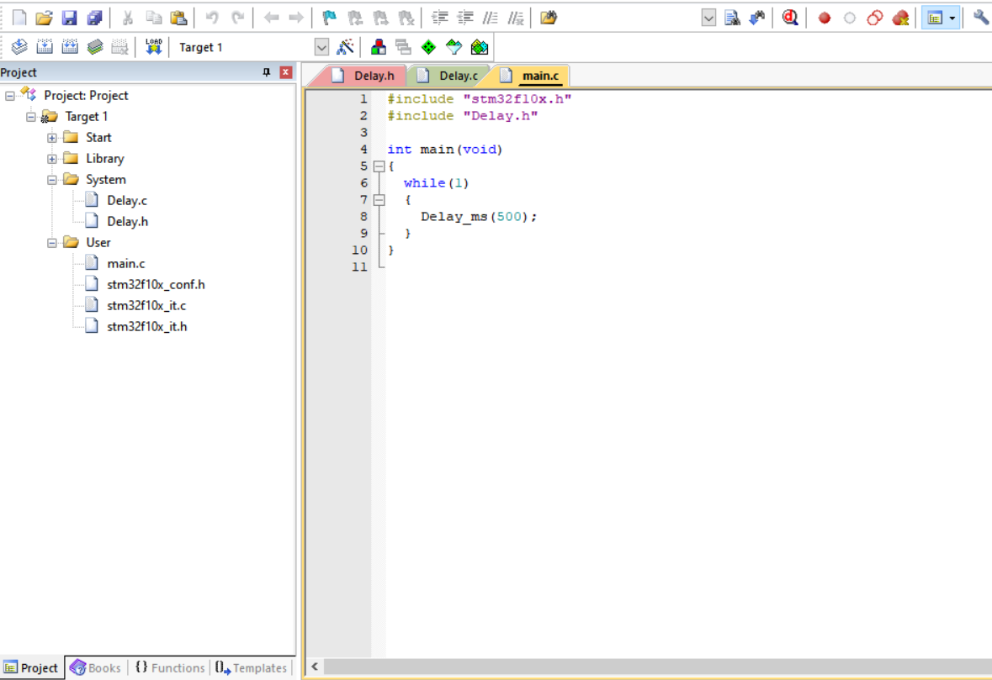
Task: Open the Books tab
Action: pyautogui.click(x=96, y=667)
